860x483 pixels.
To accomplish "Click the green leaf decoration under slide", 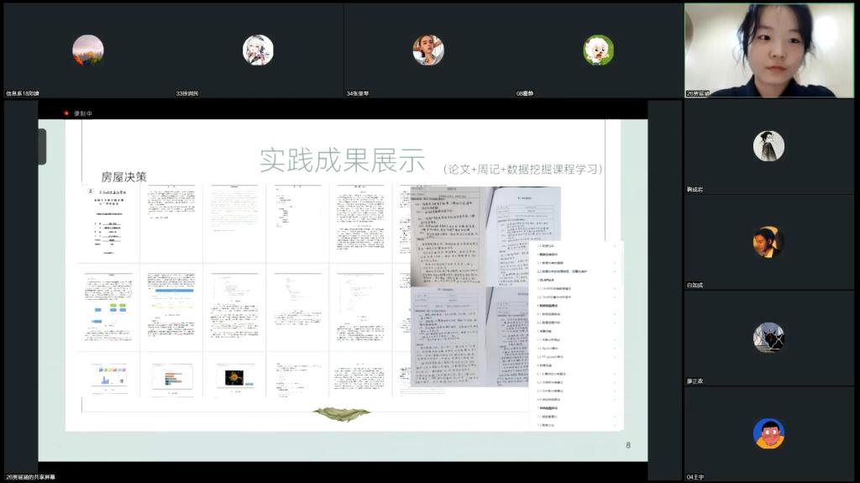I will point(341,413).
